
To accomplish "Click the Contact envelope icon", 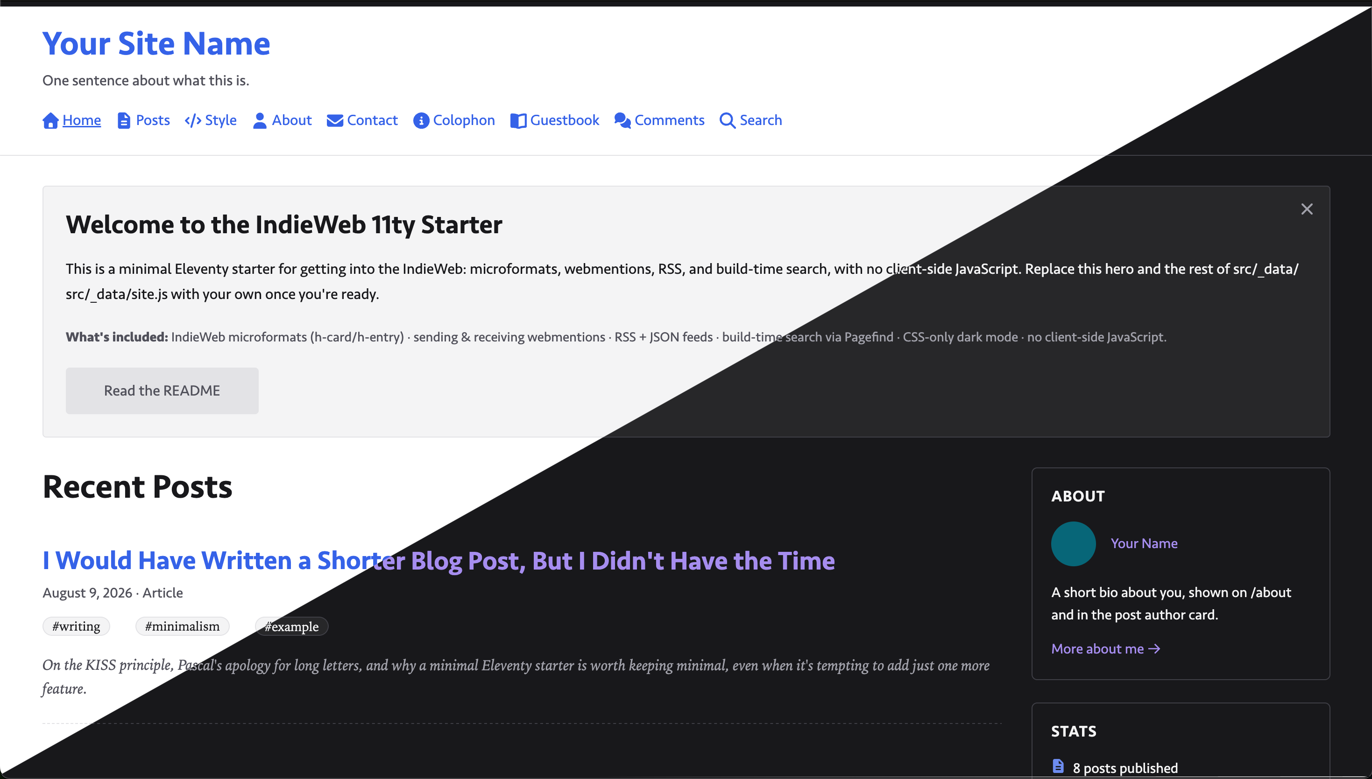I will pyautogui.click(x=335, y=120).
